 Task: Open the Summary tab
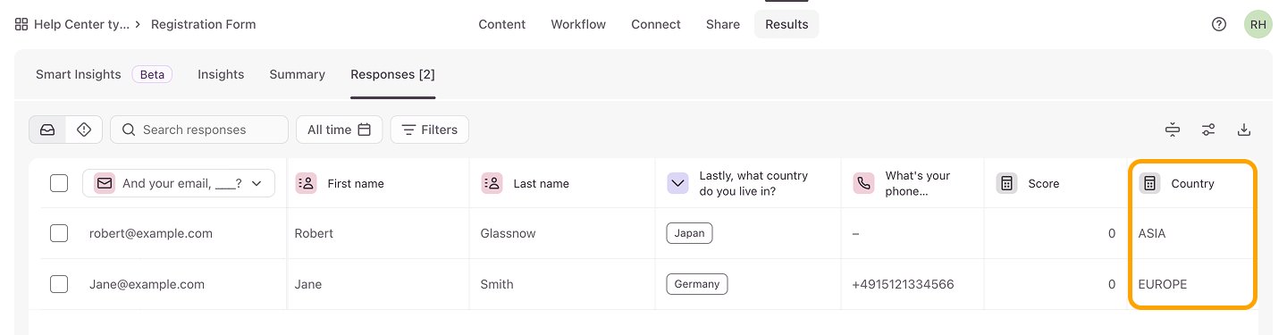pos(298,74)
